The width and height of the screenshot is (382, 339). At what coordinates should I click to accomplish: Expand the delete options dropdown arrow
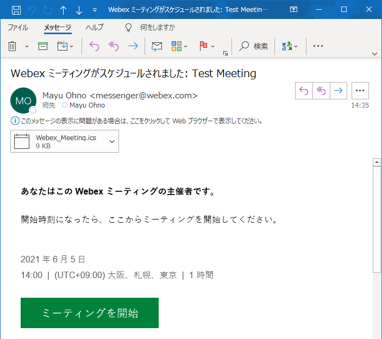coord(27,46)
